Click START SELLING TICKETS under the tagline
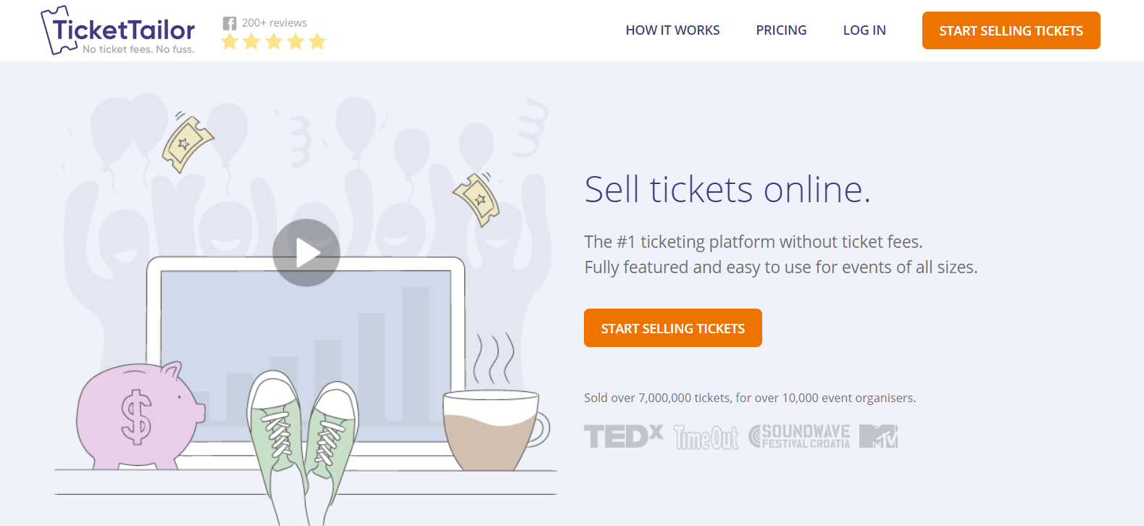Image resolution: width=1144 pixels, height=526 pixels. click(672, 327)
